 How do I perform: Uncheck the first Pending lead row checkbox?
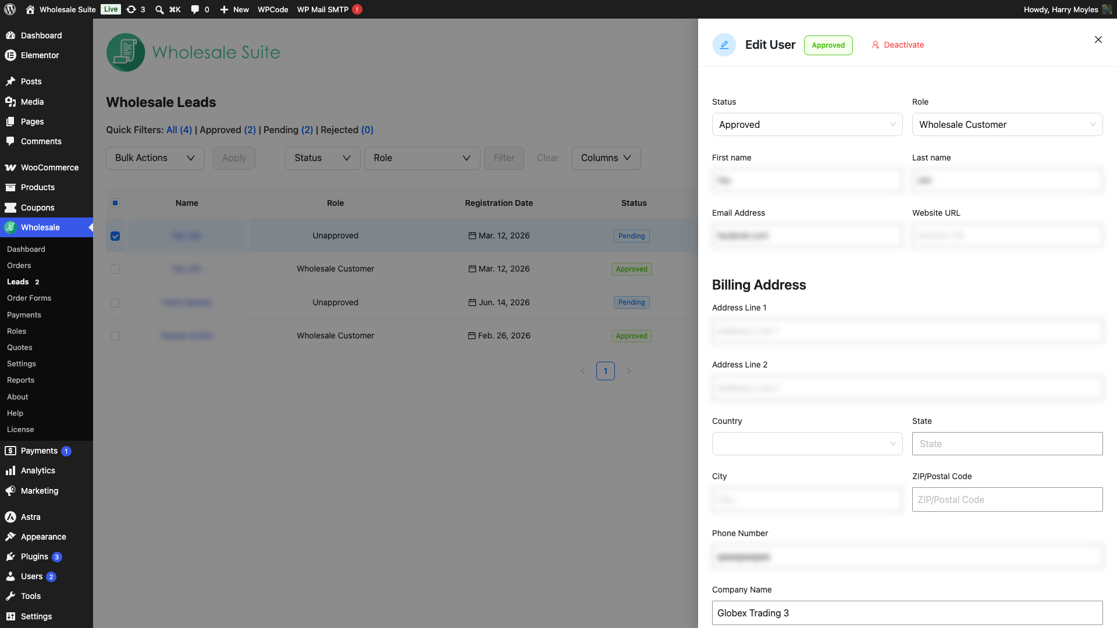(x=115, y=236)
